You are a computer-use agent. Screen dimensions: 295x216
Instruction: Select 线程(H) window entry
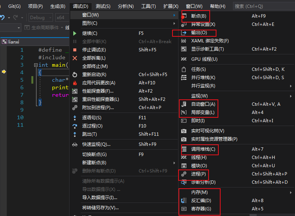(x=237, y=157)
